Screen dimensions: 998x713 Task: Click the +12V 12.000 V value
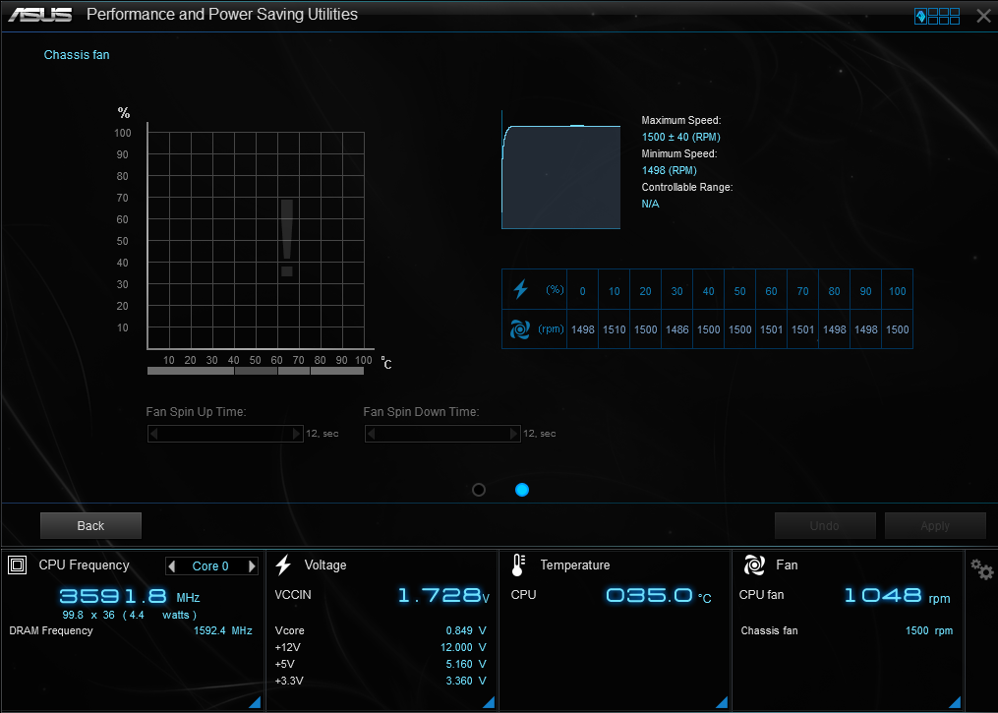[463, 647]
